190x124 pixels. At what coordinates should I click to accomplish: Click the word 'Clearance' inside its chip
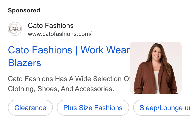tap(30, 108)
